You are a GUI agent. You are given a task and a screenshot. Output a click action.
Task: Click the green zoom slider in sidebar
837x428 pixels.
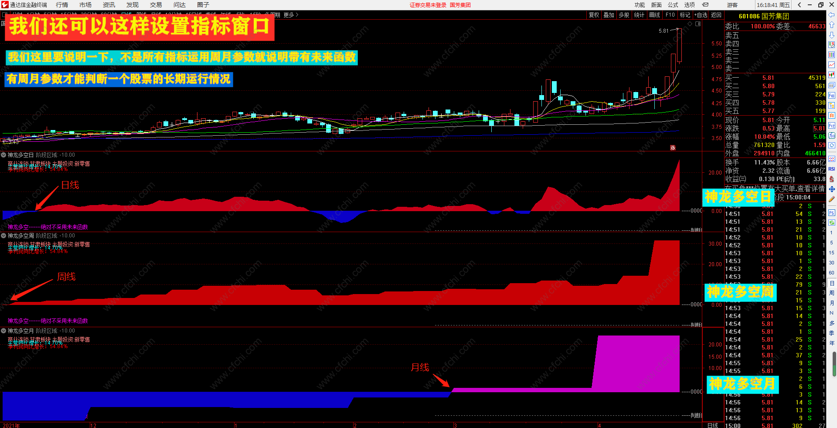pyautogui.click(x=834, y=363)
